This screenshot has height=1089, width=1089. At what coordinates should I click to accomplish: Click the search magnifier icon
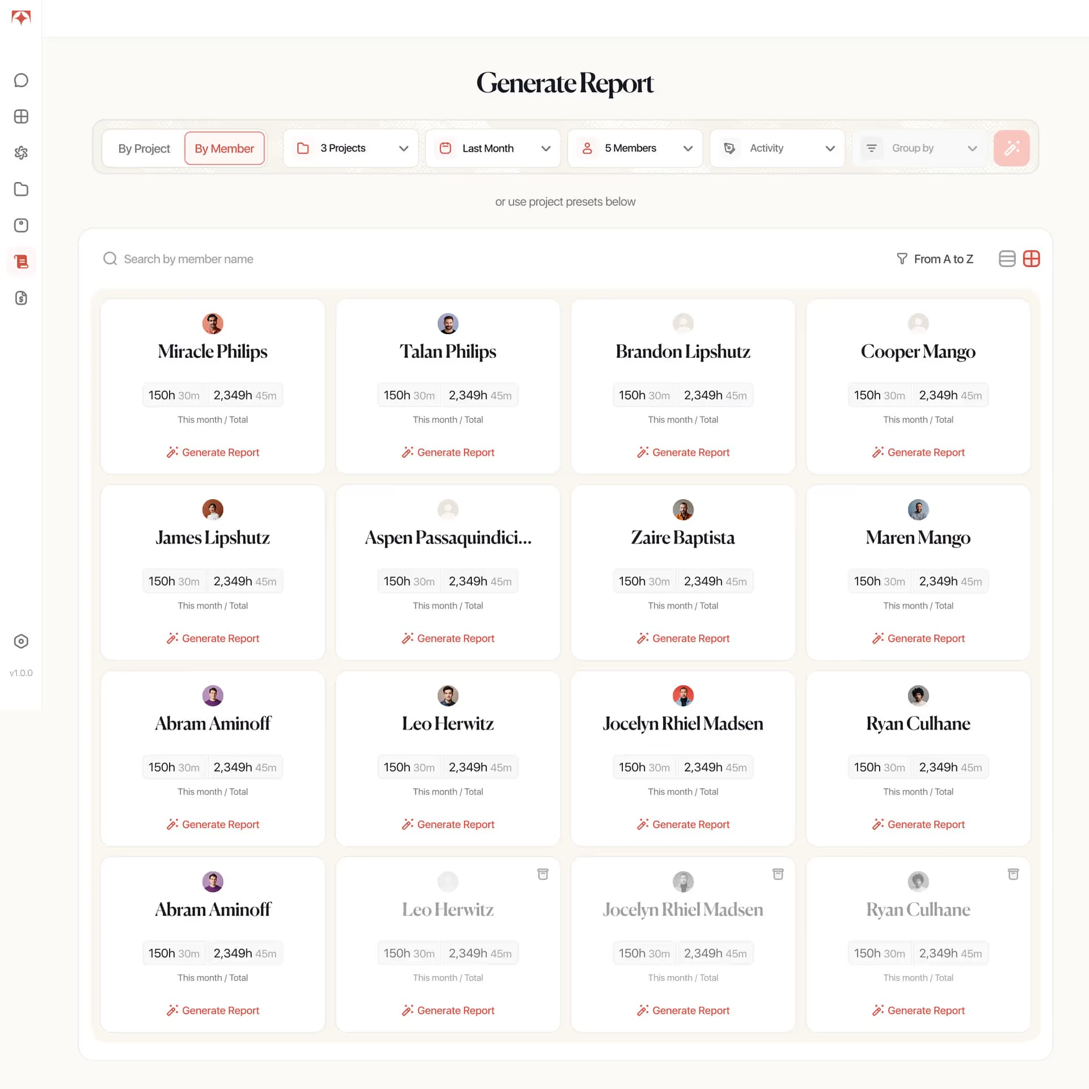point(110,259)
